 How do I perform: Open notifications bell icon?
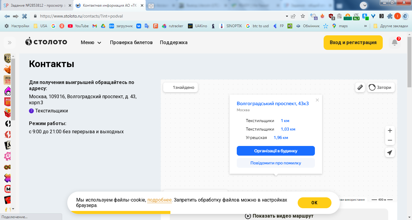pos(395,43)
